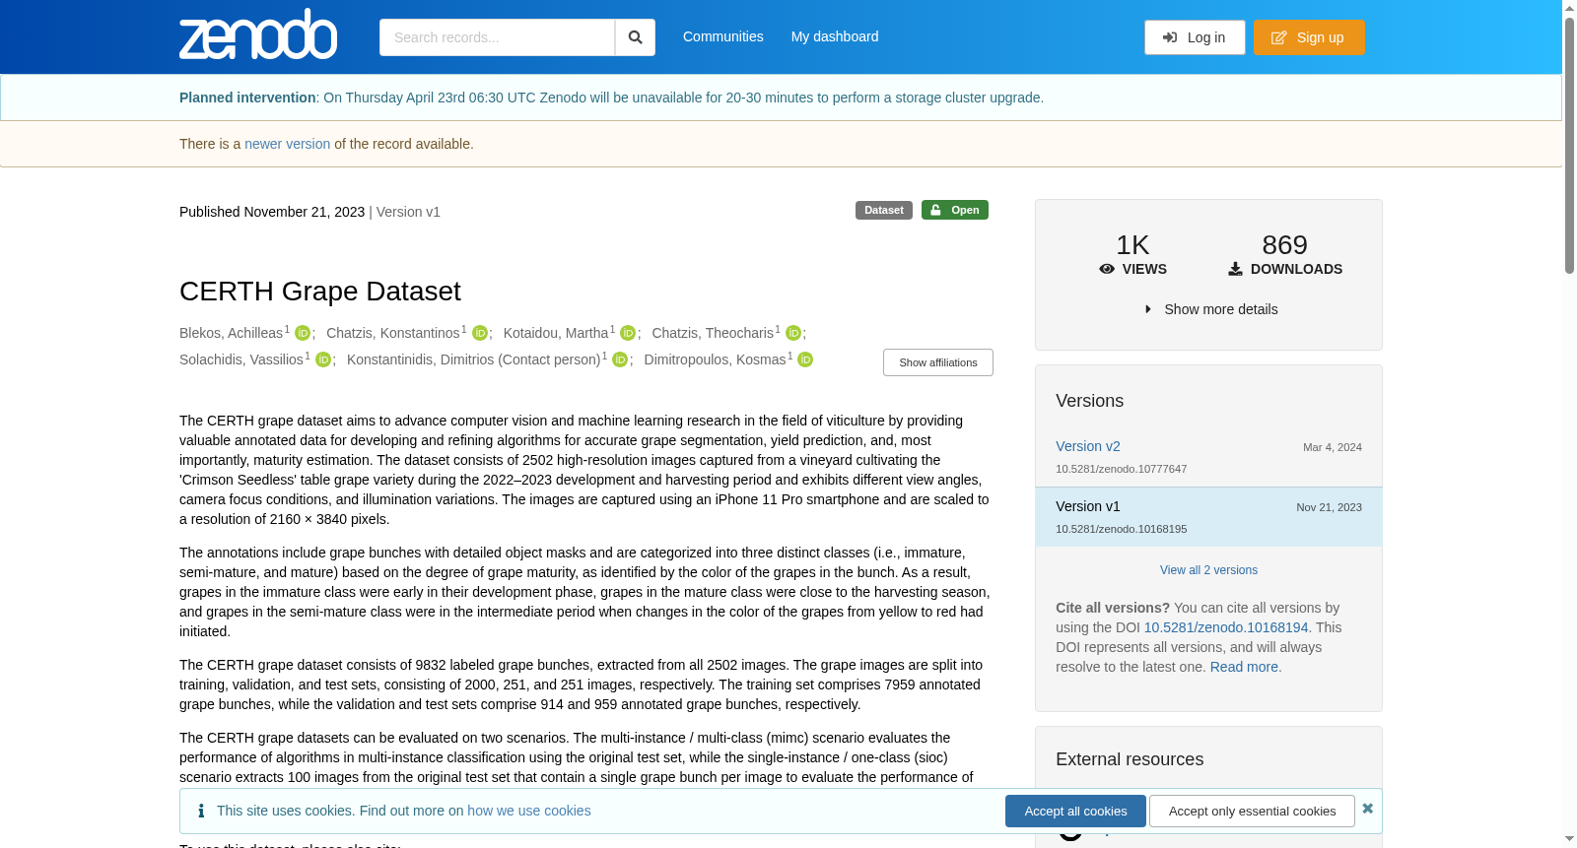Click the CERTH Grape Dataset title
The image size is (1577, 848).
tap(320, 292)
